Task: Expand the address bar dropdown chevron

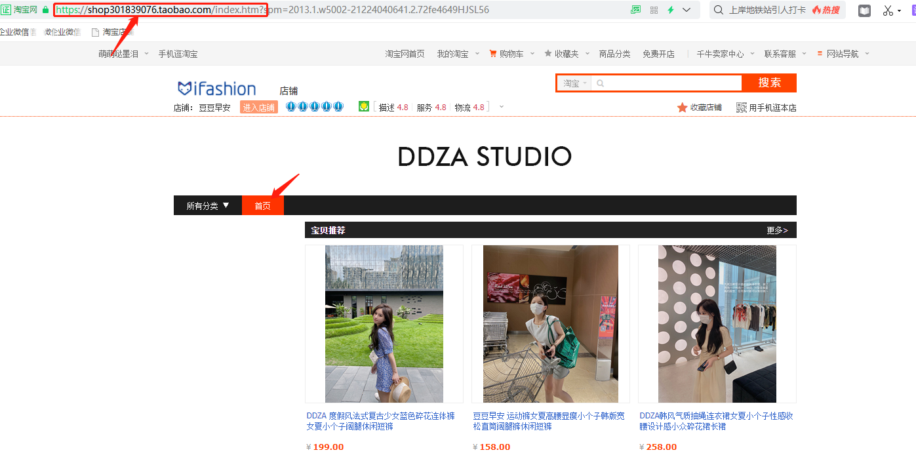Action: pyautogui.click(x=687, y=10)
